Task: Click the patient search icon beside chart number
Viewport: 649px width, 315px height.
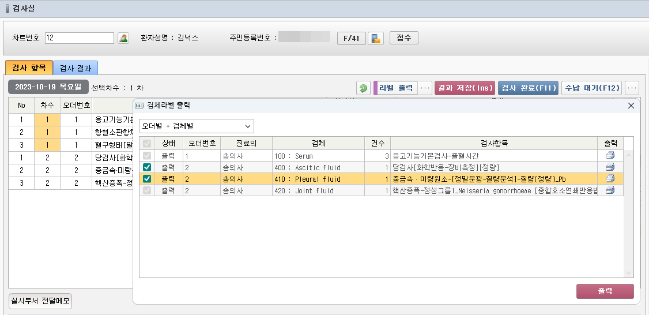Action: tap(123, 38)
